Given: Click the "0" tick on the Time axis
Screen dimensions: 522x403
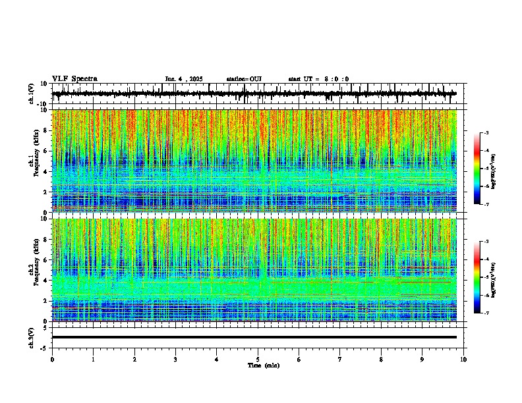Looking at the screenshot, I should click(52, 360).
